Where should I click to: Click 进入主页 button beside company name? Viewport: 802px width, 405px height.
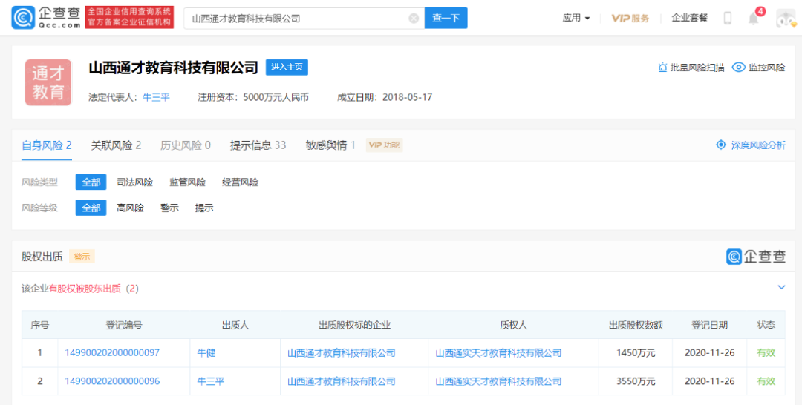point(287,67)
